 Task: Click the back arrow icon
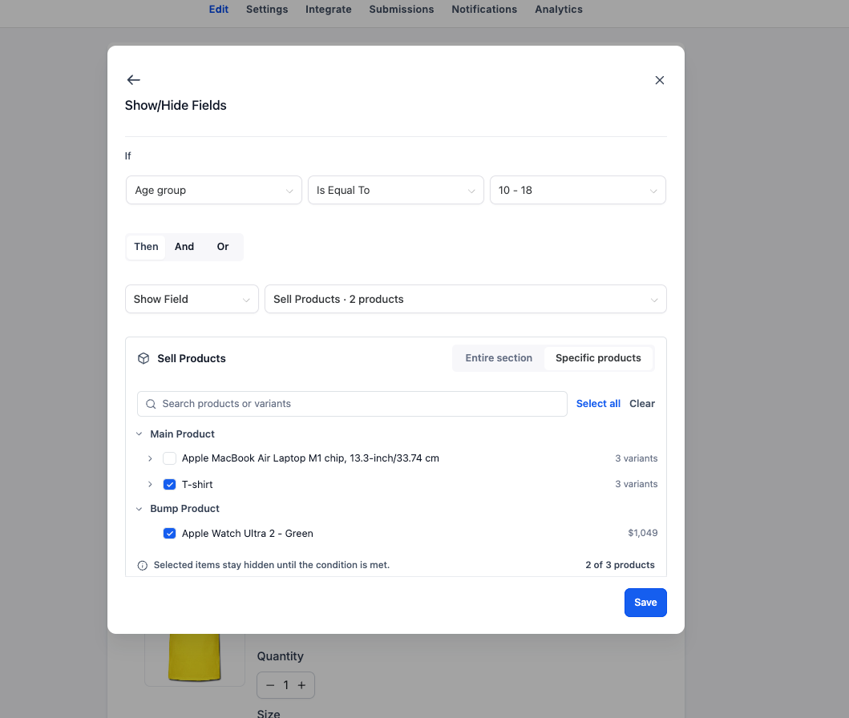pyautogui.click(x=133, y=80)
